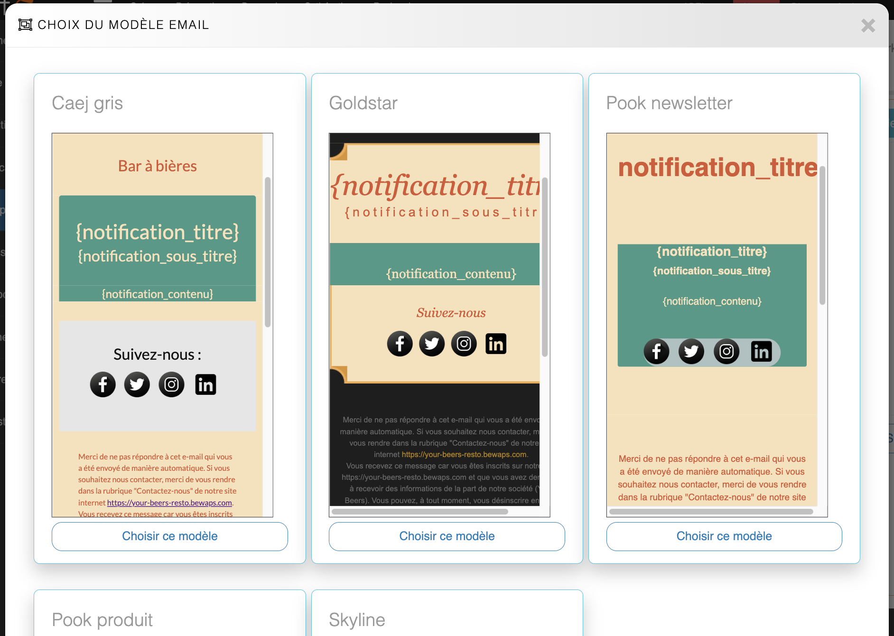Screen dimensions: 894x636
Task: Click Instagram icon in Pook newsletter preview
Action: pyautogui.click(x=726, y=352)
